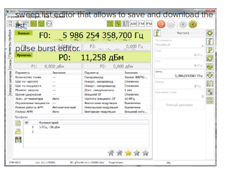Click the yellow third star icon
Screen dimensions: 226x173
128,153
